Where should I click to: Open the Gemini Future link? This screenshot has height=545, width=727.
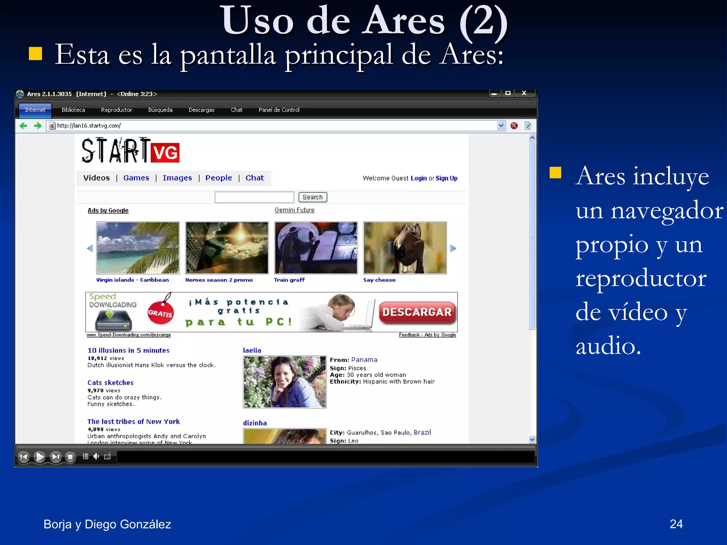pyautogui.click(x=295, y=210)
